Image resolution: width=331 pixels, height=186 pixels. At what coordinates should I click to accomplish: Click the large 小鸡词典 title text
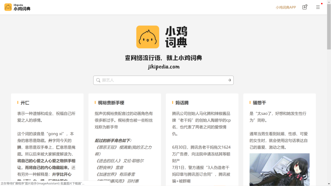(x=176, y=37)
